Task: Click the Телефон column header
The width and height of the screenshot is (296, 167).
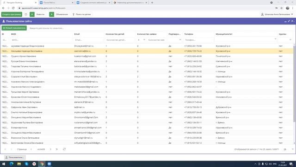Action: coord(189,34)
